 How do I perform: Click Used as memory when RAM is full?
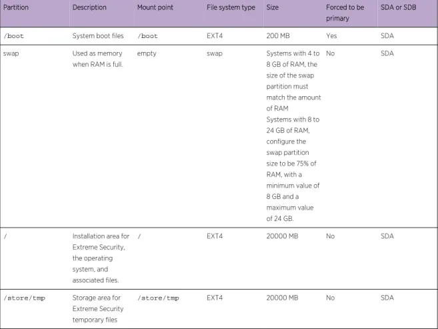click(97, 59)
